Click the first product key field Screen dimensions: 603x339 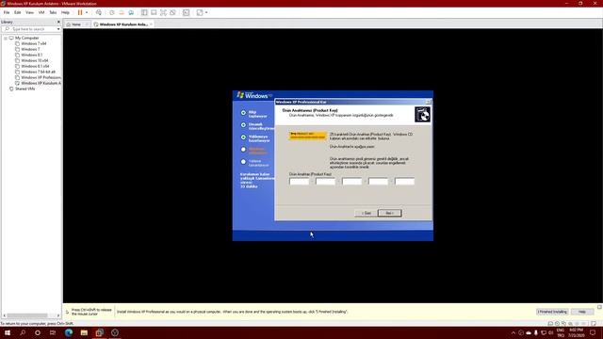pyautogui.click(x=299, y=182)
